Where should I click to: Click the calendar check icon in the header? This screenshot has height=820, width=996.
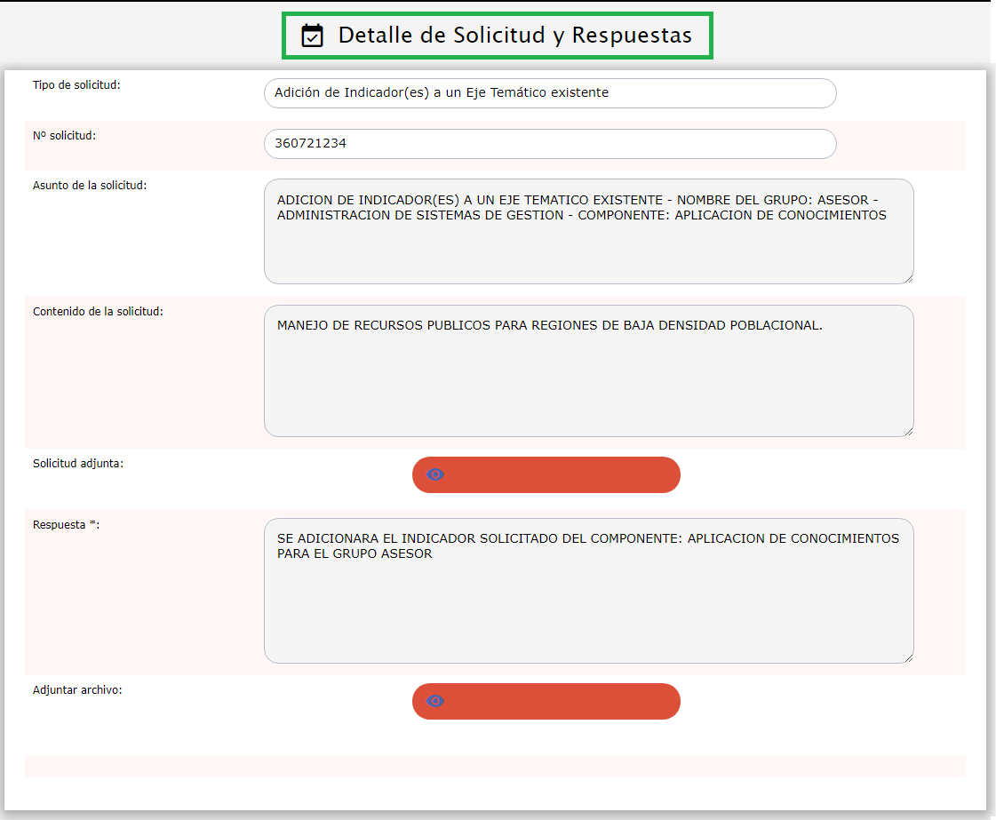click(312, 36)
